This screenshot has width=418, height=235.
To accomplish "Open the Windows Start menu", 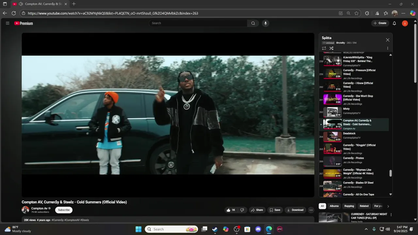I will [x=138, y=229].
